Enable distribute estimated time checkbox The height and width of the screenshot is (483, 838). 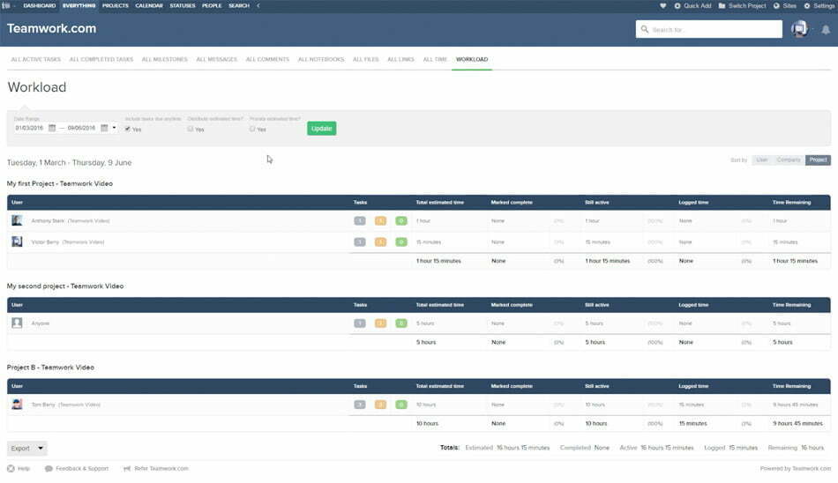coord(191,129)
